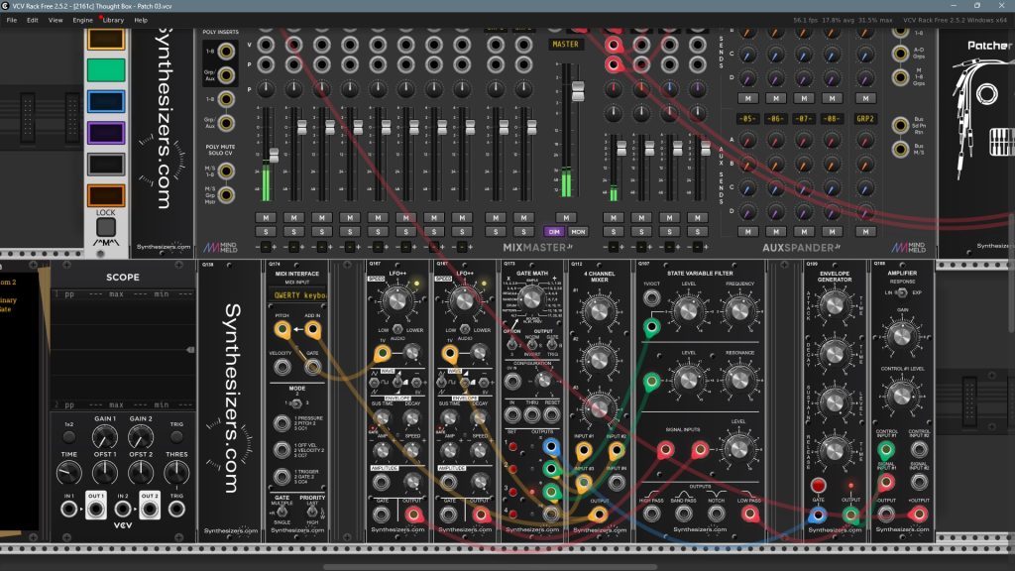The height and width of the screenshot is (571, 1015).
Task: Toggle the LOCK button
Action: [x=105, y=227]
